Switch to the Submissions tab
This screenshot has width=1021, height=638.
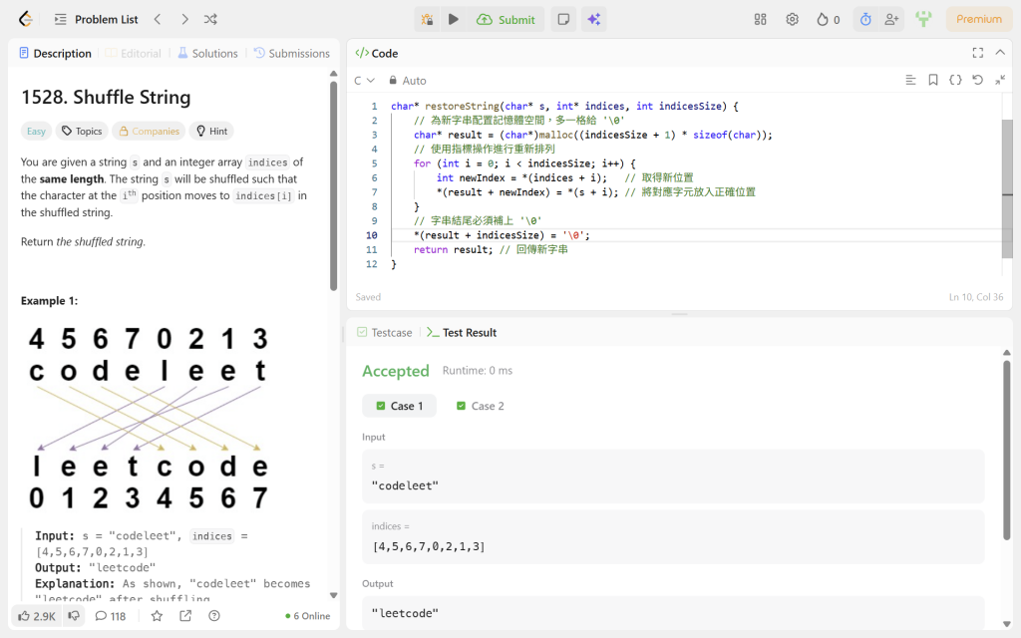click(292, 54)
